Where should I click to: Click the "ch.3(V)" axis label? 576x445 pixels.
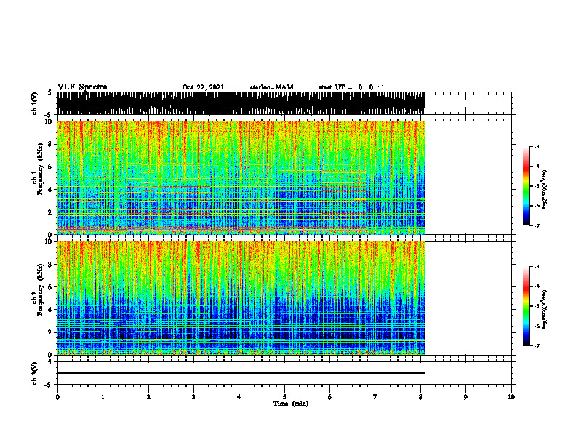click(x=35, y=373)
